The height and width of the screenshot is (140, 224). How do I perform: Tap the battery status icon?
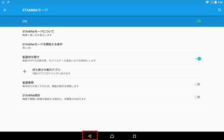click(x=213, y=2)
